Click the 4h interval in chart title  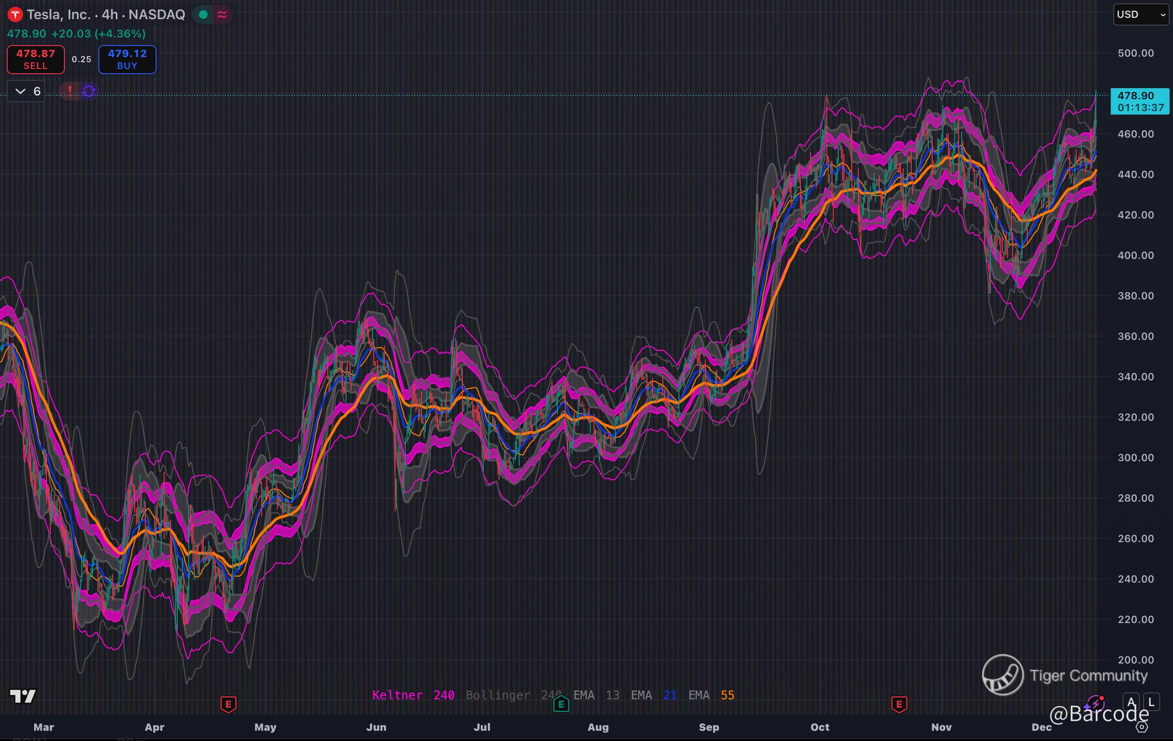[x=110, y=14]
